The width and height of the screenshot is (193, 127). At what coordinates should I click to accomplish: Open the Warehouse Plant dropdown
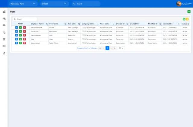tap(23, 4)
